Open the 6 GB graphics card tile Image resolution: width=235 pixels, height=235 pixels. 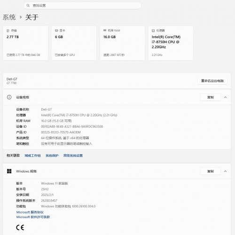click(x=74, y=43)
